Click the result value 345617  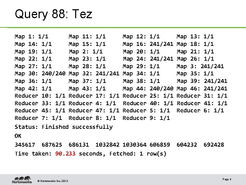pos(25,145)
